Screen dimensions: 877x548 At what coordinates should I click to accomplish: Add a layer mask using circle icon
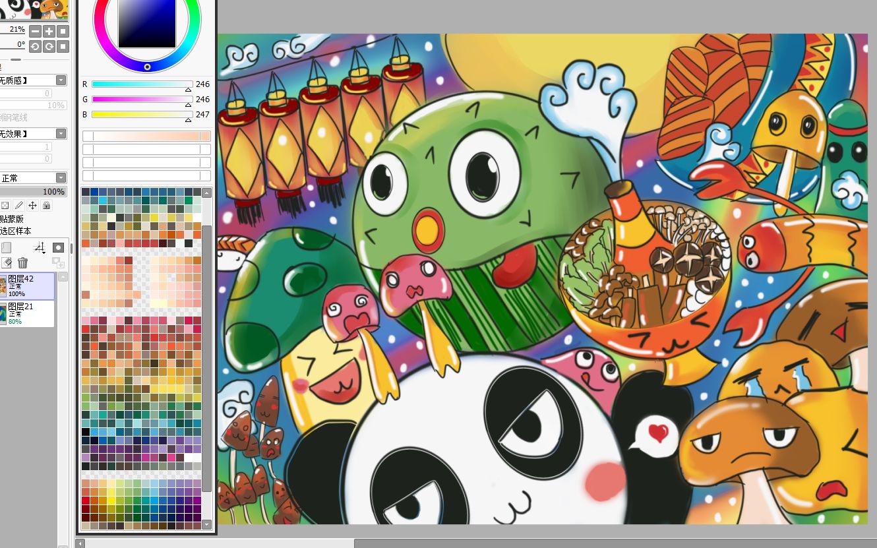(58, 248)
